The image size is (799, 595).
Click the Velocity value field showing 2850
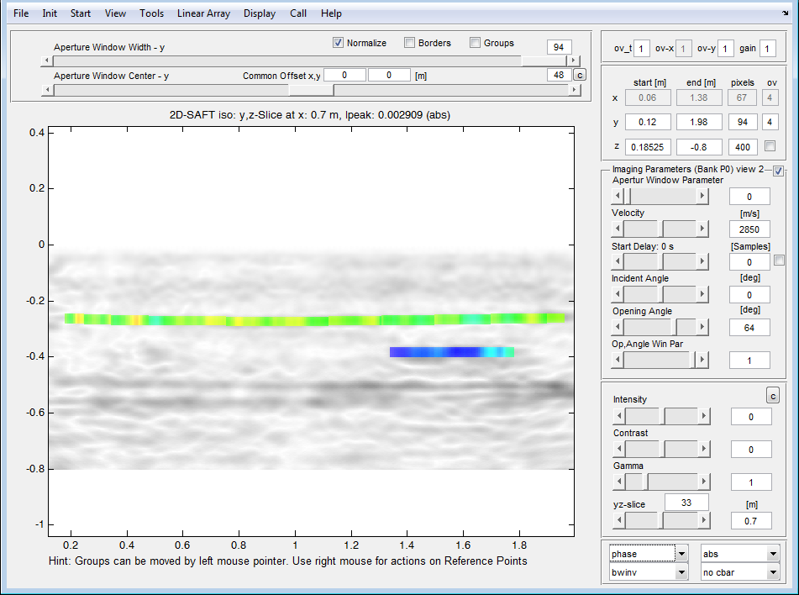click(749, 229)
